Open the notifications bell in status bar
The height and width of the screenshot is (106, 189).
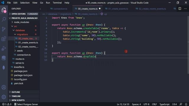point(186,104)
